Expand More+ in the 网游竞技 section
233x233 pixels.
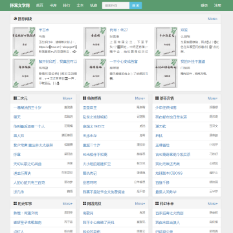[140, 204]
